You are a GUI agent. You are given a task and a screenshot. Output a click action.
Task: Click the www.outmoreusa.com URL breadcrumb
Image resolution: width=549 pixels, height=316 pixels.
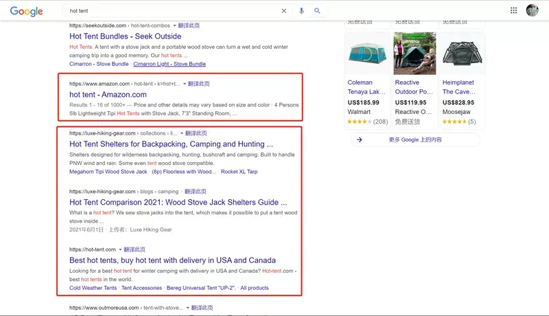[x=126, y=308]
